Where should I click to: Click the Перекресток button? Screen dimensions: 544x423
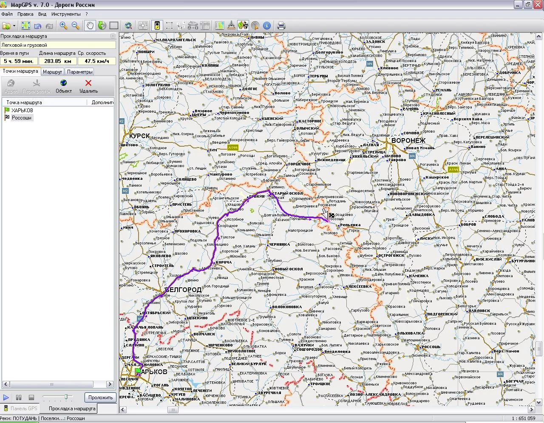37,86
